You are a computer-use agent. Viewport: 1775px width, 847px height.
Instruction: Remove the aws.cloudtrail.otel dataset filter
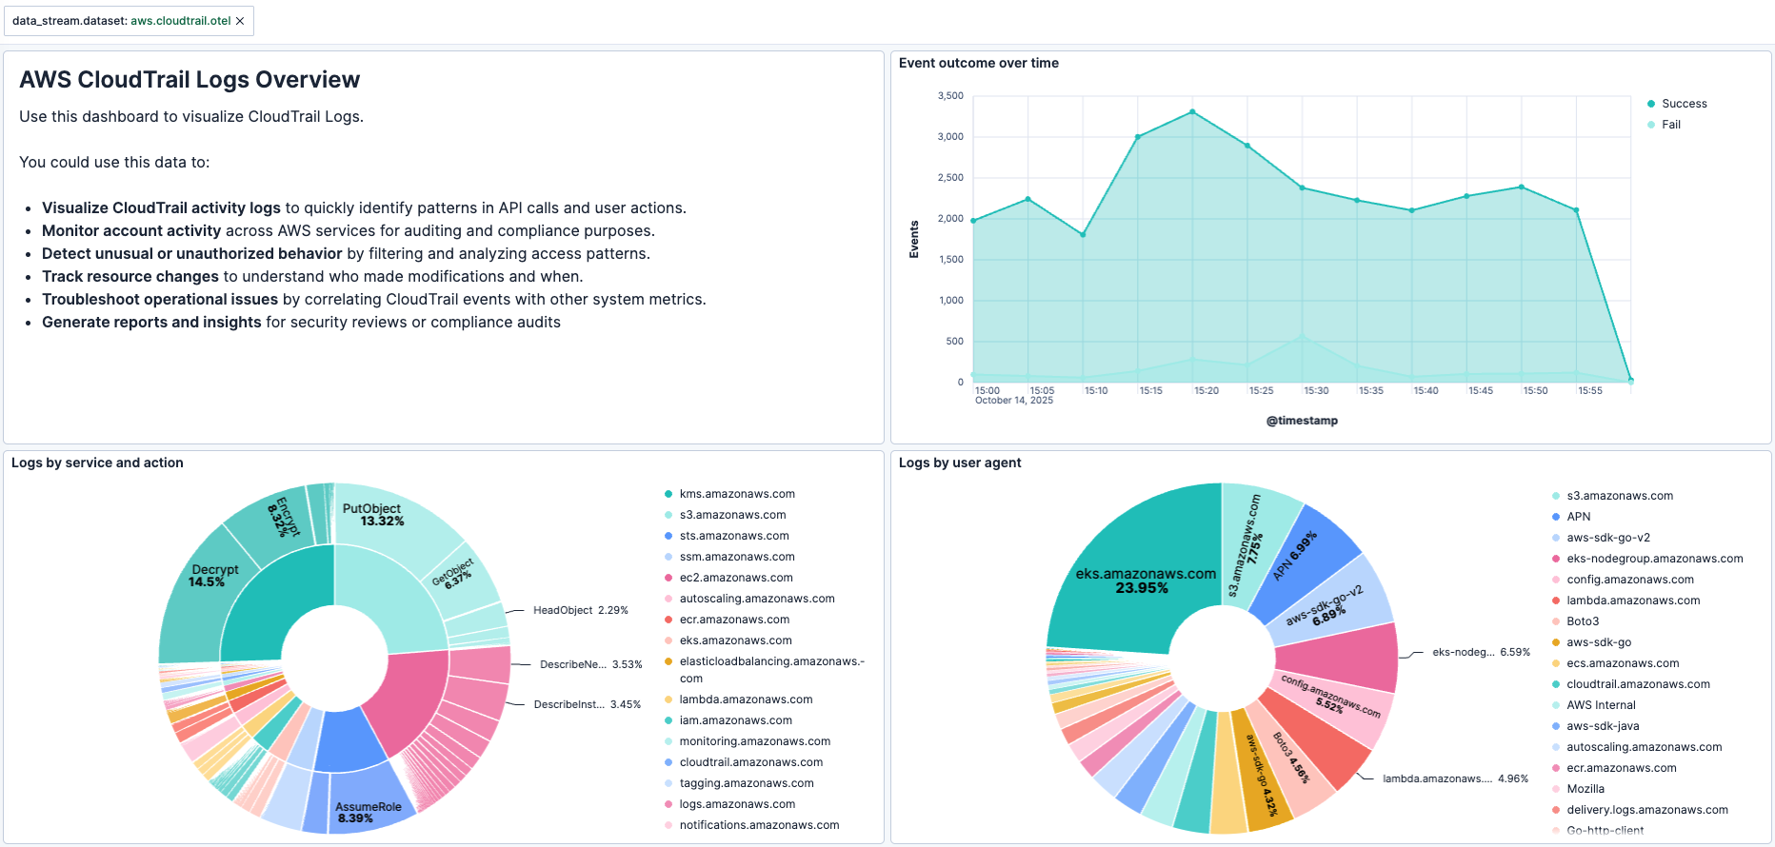click(x=240, y=21)
